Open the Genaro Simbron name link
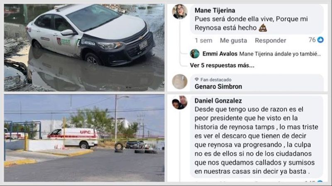This screenshot has height=186, width=332. (218, 86)
